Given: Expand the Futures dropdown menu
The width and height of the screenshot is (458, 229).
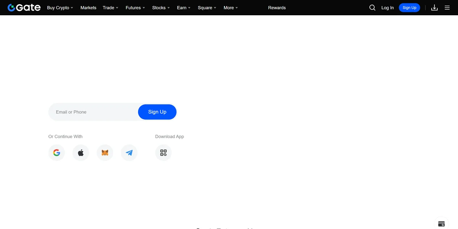Looking at the screenshot, I should coord(135,8).
